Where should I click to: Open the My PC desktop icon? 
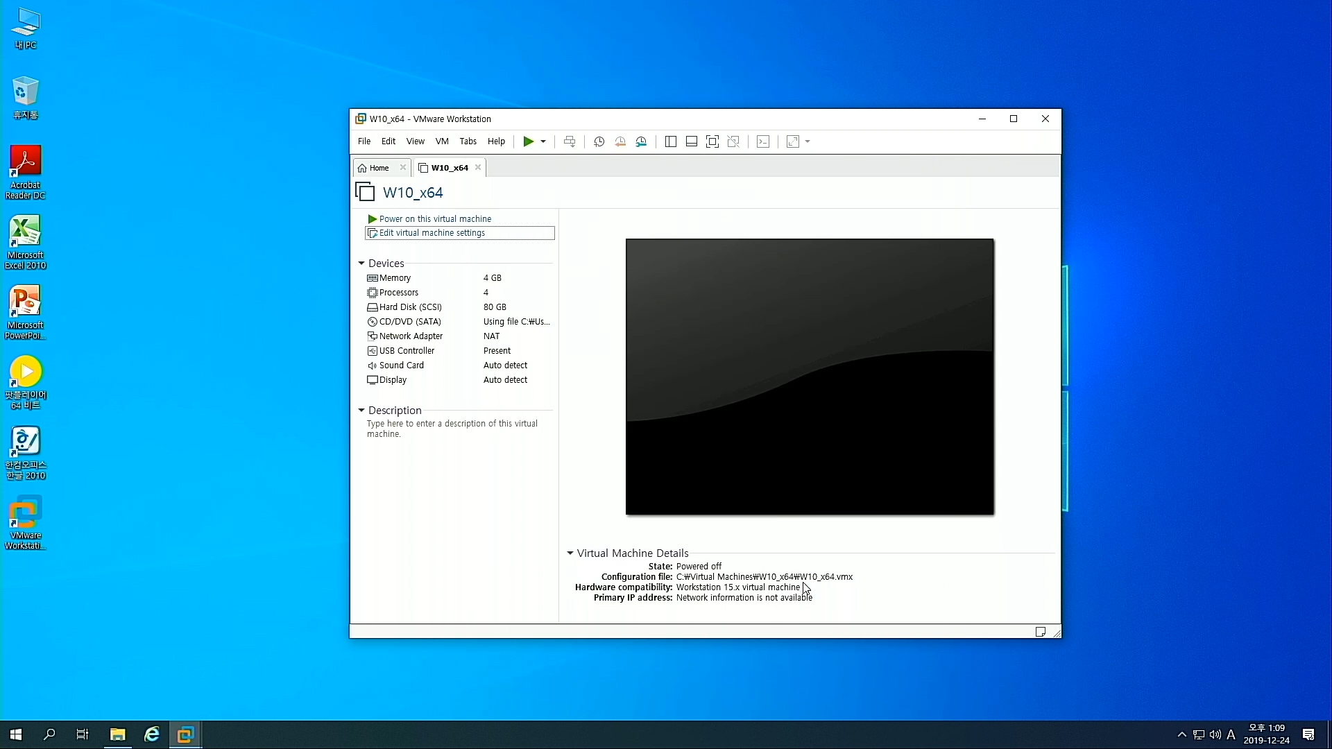tap(26, 28)
